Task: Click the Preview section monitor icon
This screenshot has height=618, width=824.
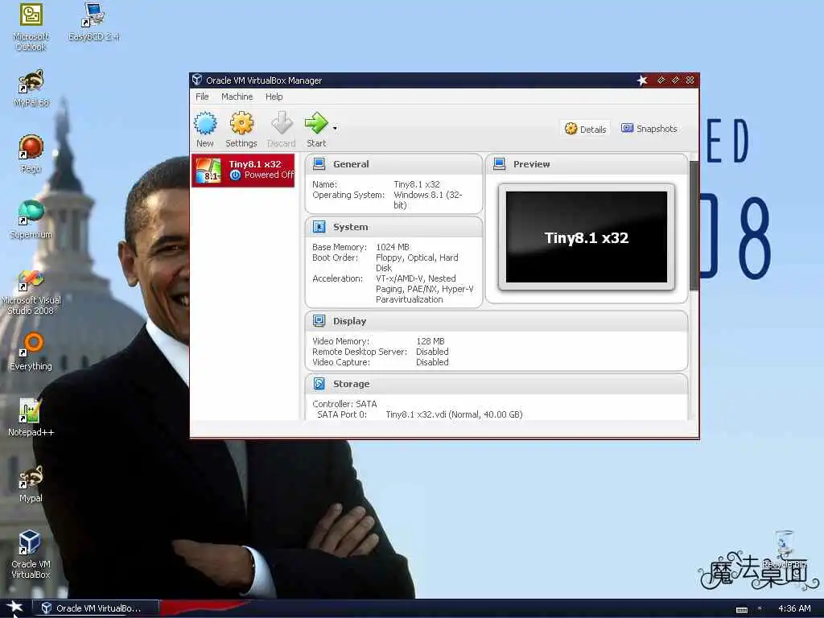Action: (499, 163)
